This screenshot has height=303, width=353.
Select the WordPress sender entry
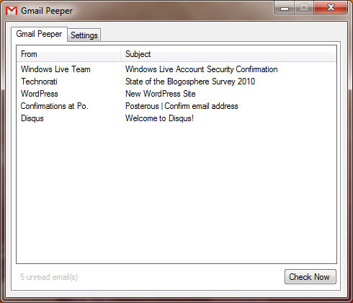coord(40,94)
